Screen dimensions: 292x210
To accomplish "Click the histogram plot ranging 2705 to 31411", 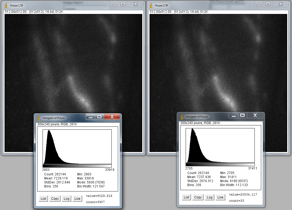I will (220, 145).
